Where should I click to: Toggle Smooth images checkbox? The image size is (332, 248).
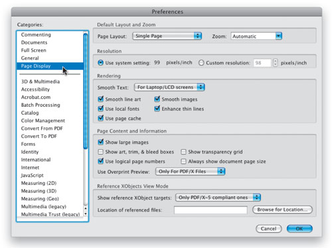point(157,99)
